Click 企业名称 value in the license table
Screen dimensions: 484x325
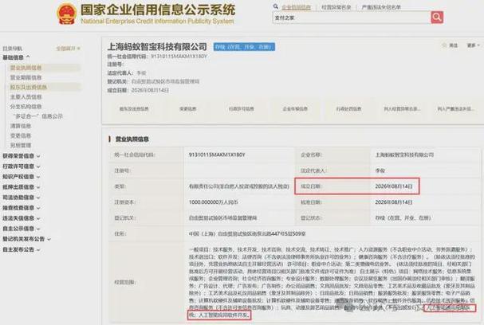tap(404, 155)
